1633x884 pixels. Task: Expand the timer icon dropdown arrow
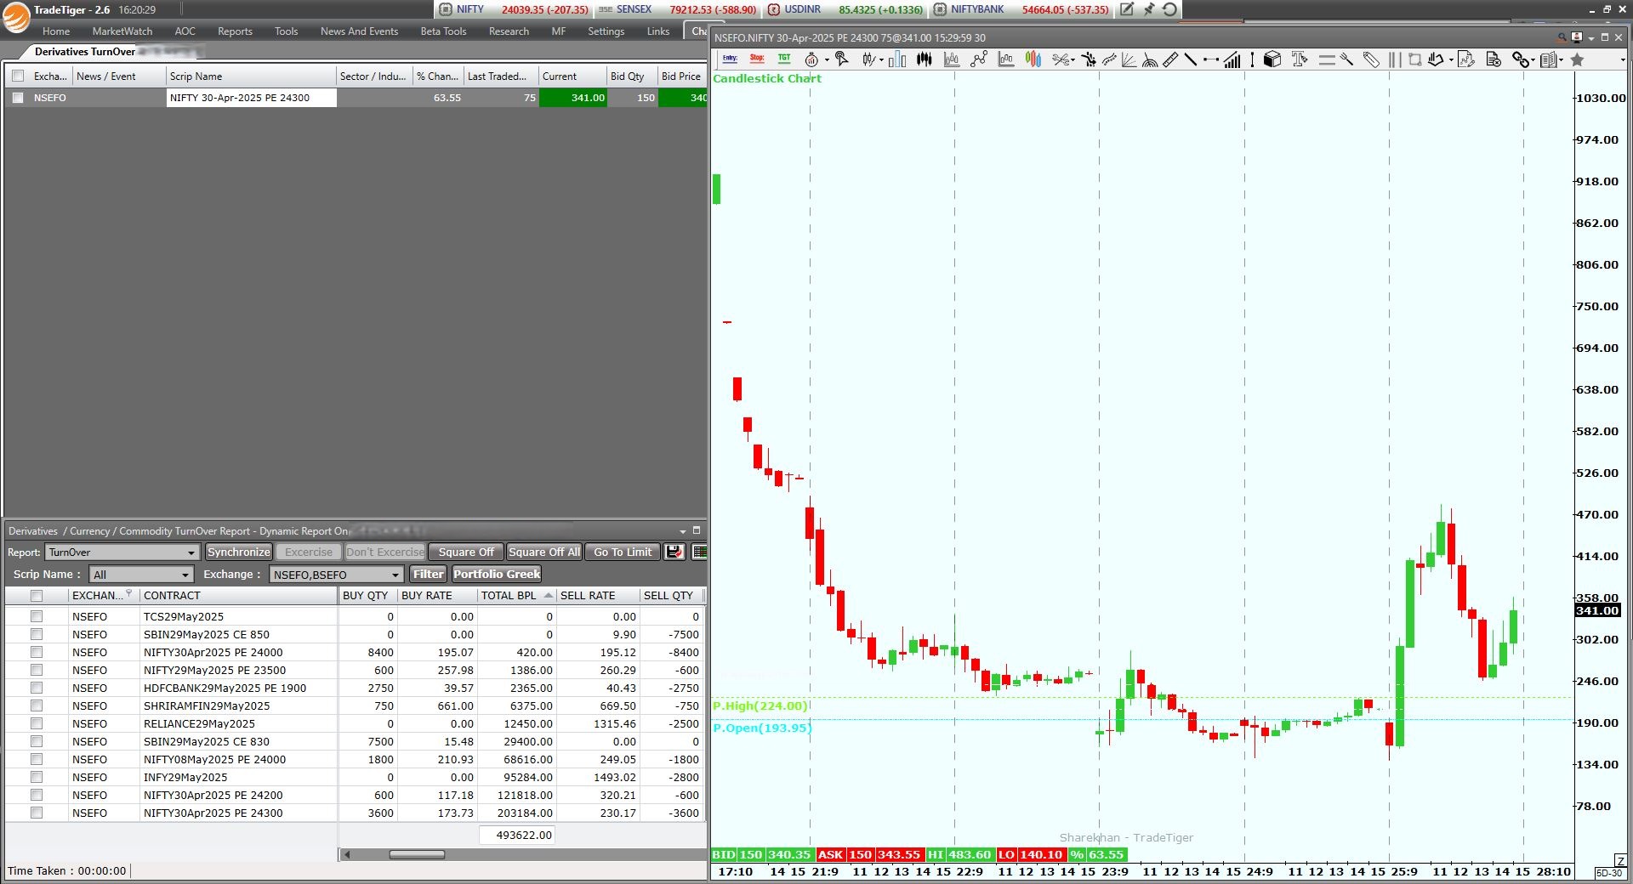pyautogui.click(x=827, y=60)
